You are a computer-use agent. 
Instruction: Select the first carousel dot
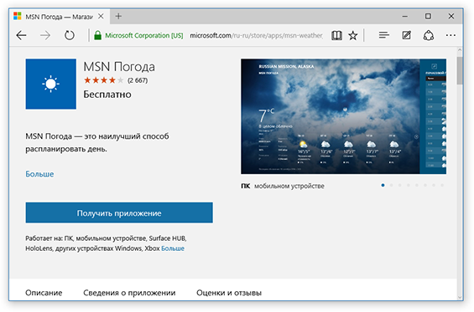pyautogui.click(x=383, y=185)
